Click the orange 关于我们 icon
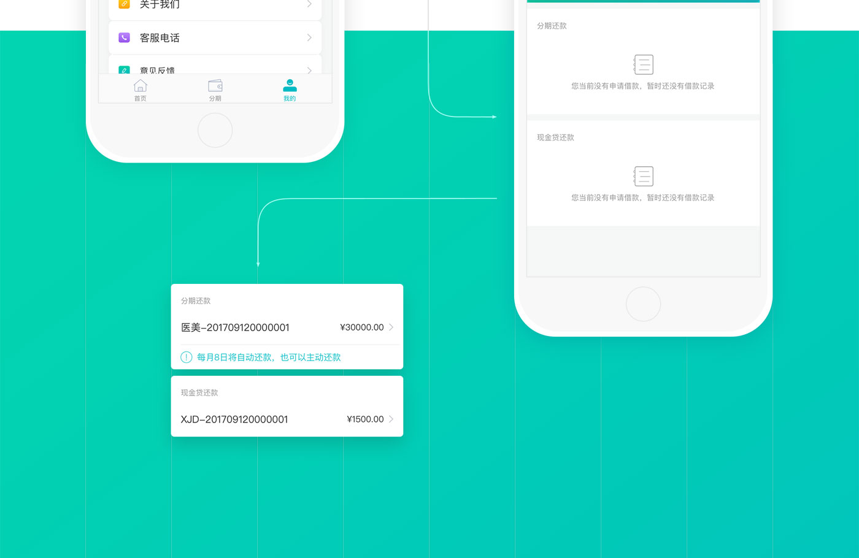 pos(124,4)
